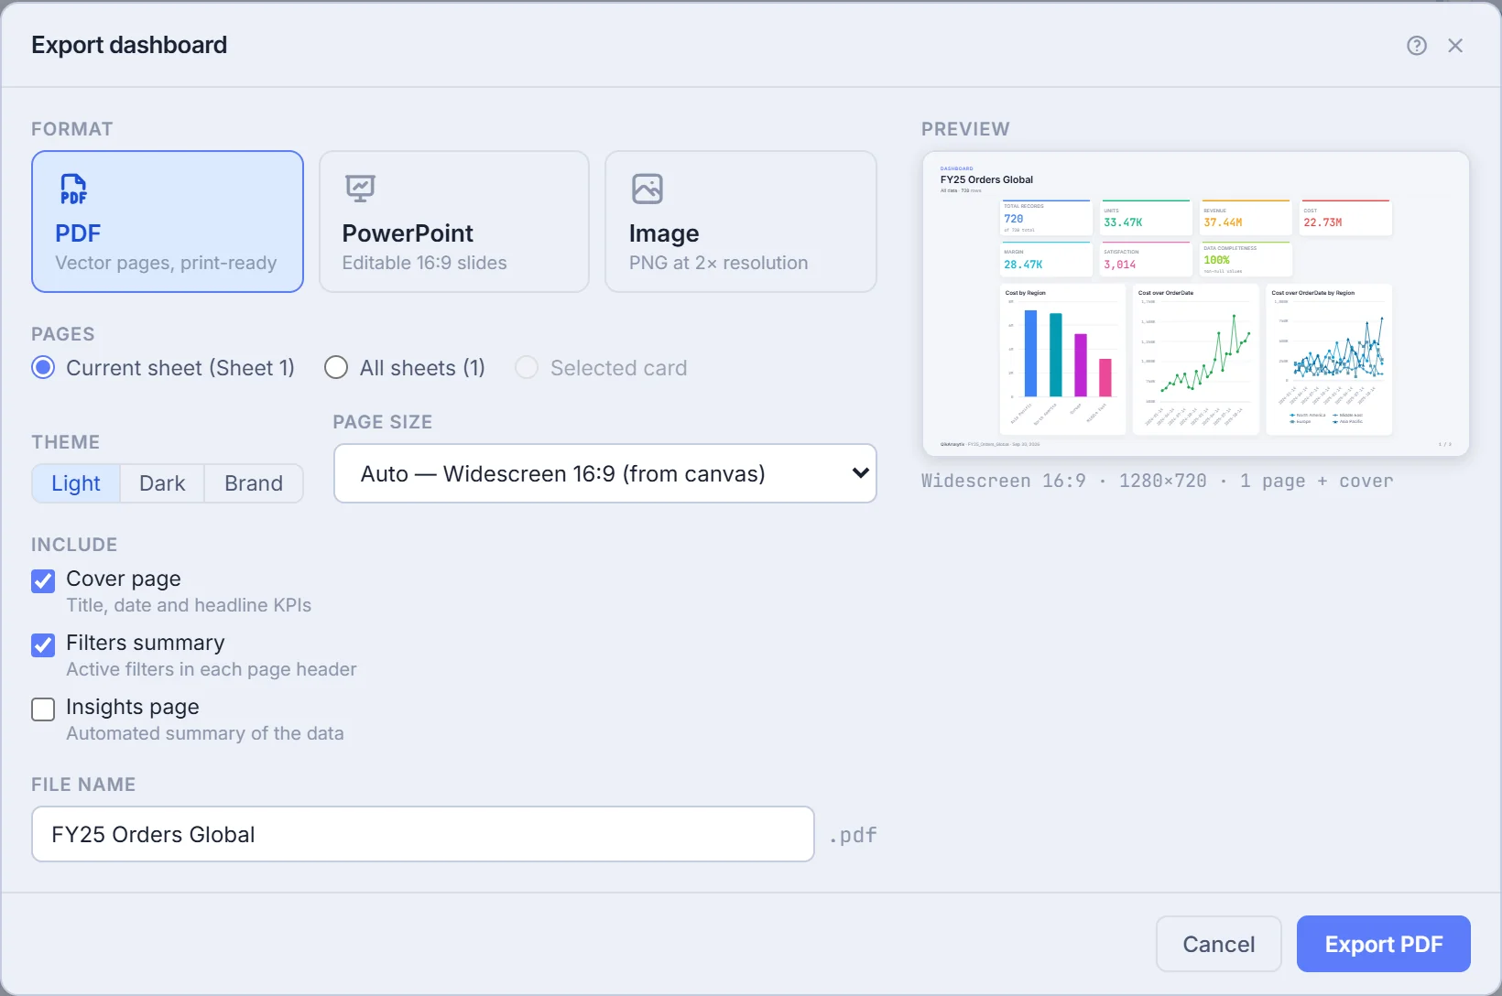This screenshot has height=996, width=1502.
Task: Uncheck the Filters summary checkbox
Action: click(43, 644)
